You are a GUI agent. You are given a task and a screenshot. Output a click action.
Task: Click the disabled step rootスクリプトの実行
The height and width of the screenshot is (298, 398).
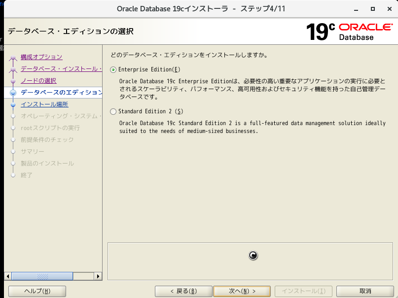click(x=50, y=128)
